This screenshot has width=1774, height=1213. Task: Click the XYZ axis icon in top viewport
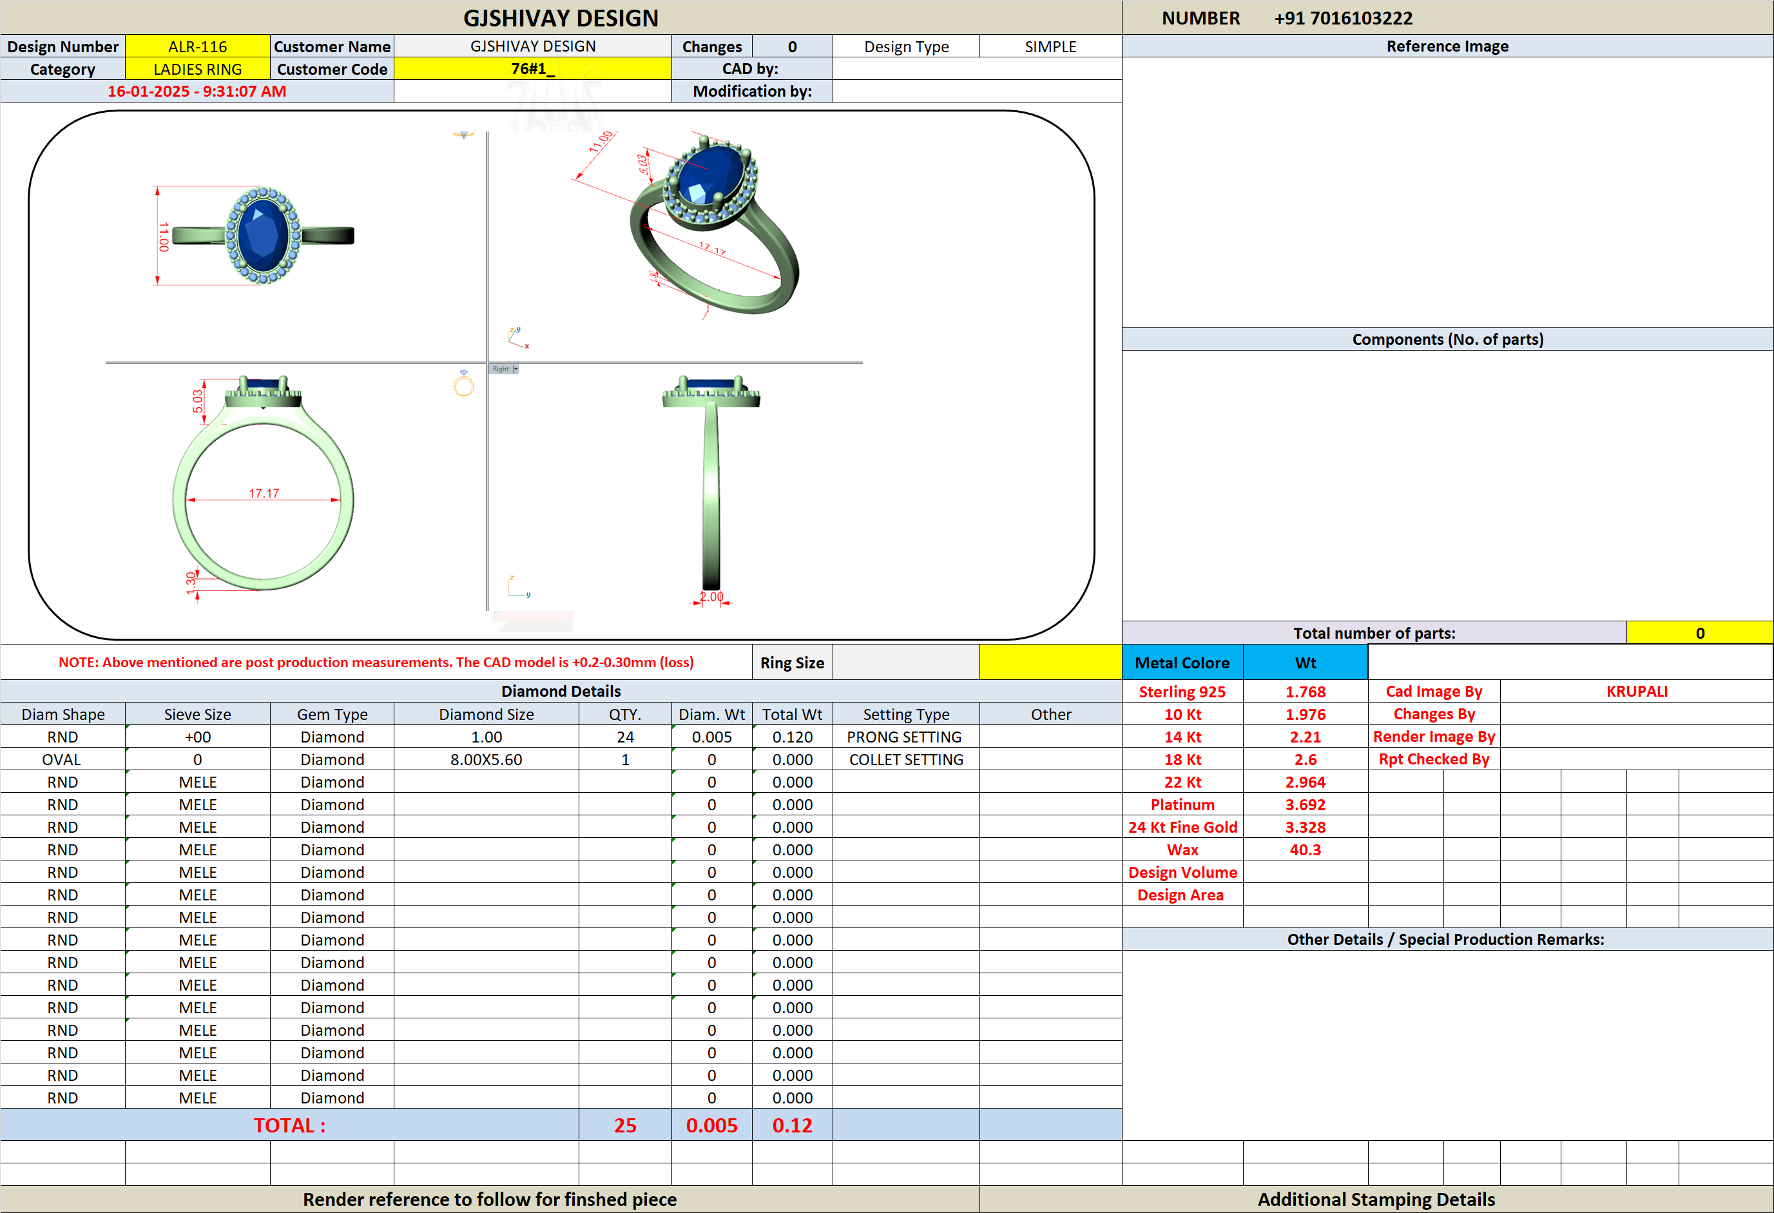517,338
